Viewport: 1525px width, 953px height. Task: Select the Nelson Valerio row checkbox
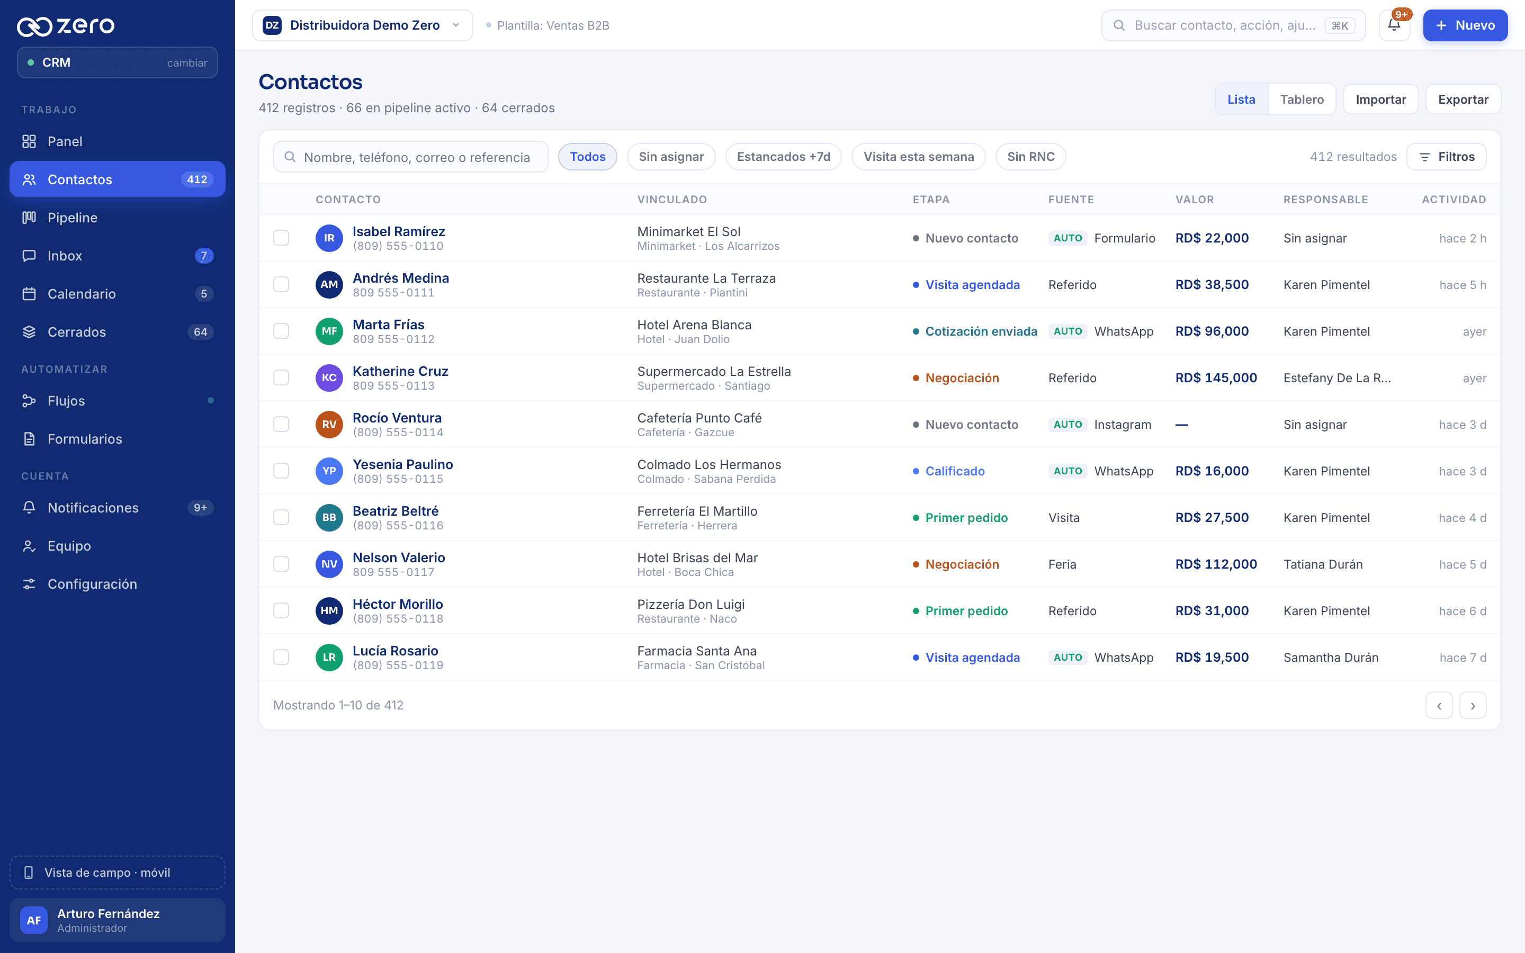281,564
